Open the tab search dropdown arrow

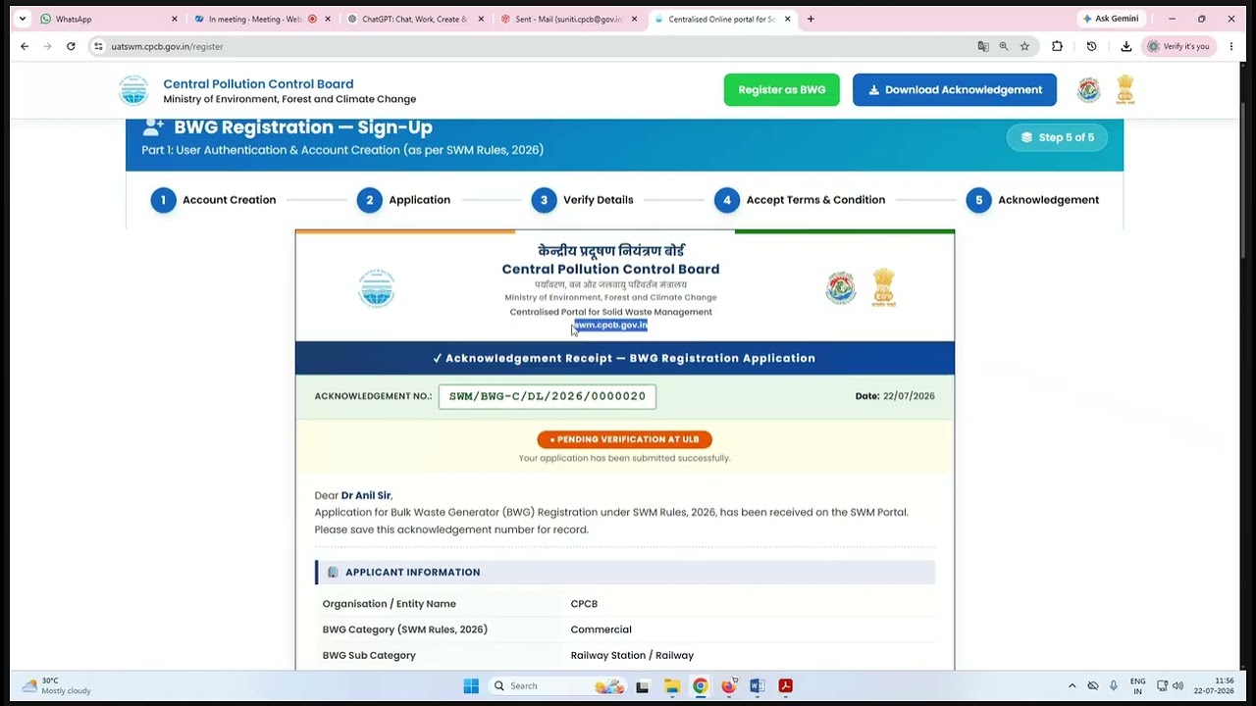click(x=23, y=19)
